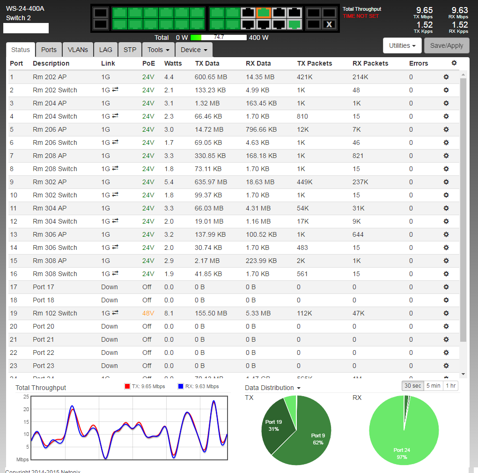Switch graph interval to 5 min
The image size is (478, 473).
[x=433, y=386]
